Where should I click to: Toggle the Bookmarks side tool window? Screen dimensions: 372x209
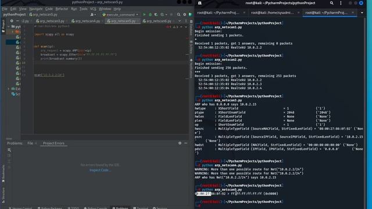pos(3,174)
